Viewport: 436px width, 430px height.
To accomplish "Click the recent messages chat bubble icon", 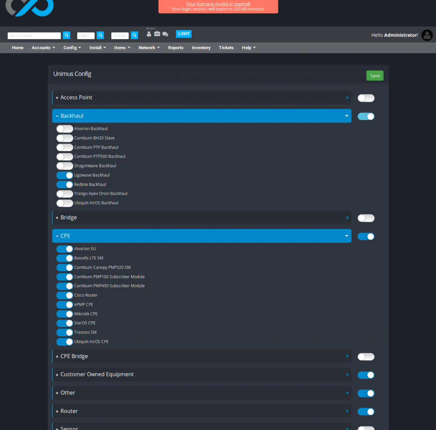I will click(165, 34).
